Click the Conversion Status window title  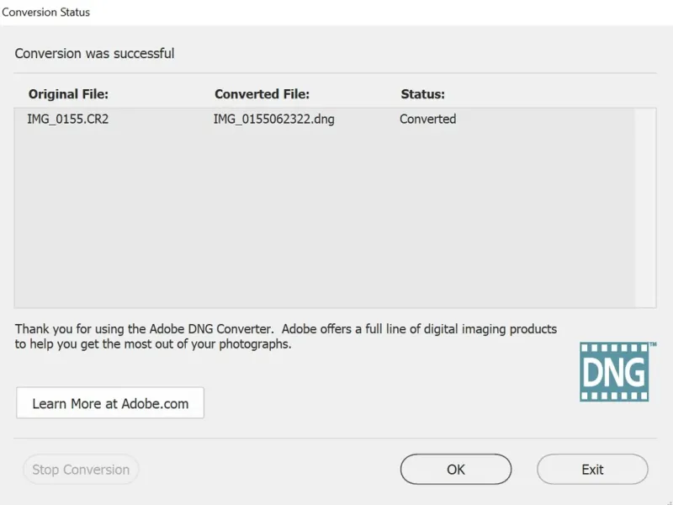click(46, 13)
